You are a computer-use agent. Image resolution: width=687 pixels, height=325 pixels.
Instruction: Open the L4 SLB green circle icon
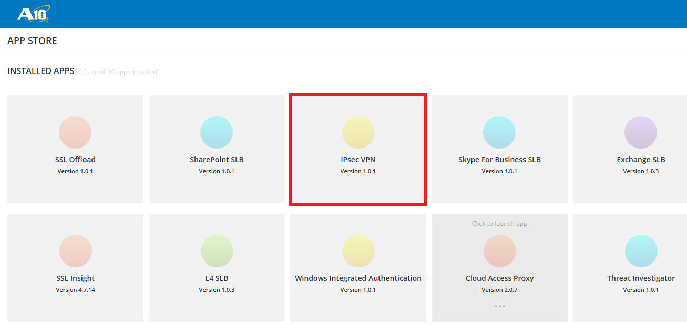(x=217, y=251)
